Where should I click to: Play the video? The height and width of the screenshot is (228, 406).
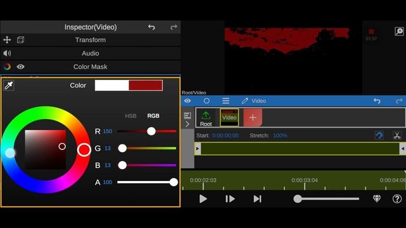[x=203, y=199]
